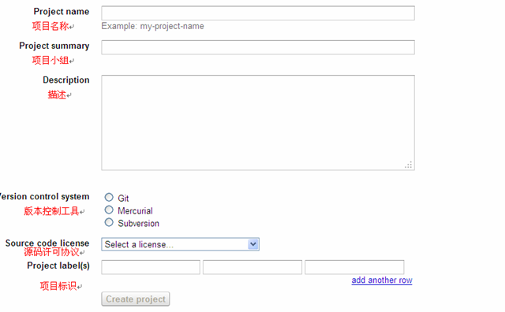
Task: Open the Select a license dropdown
Action: tap(181, 244)
